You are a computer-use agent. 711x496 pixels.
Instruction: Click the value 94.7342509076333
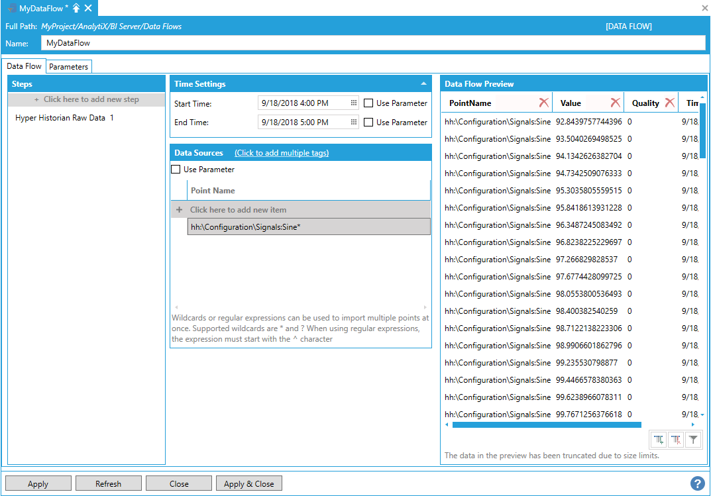pyautogui.click(x=589, y=173)
